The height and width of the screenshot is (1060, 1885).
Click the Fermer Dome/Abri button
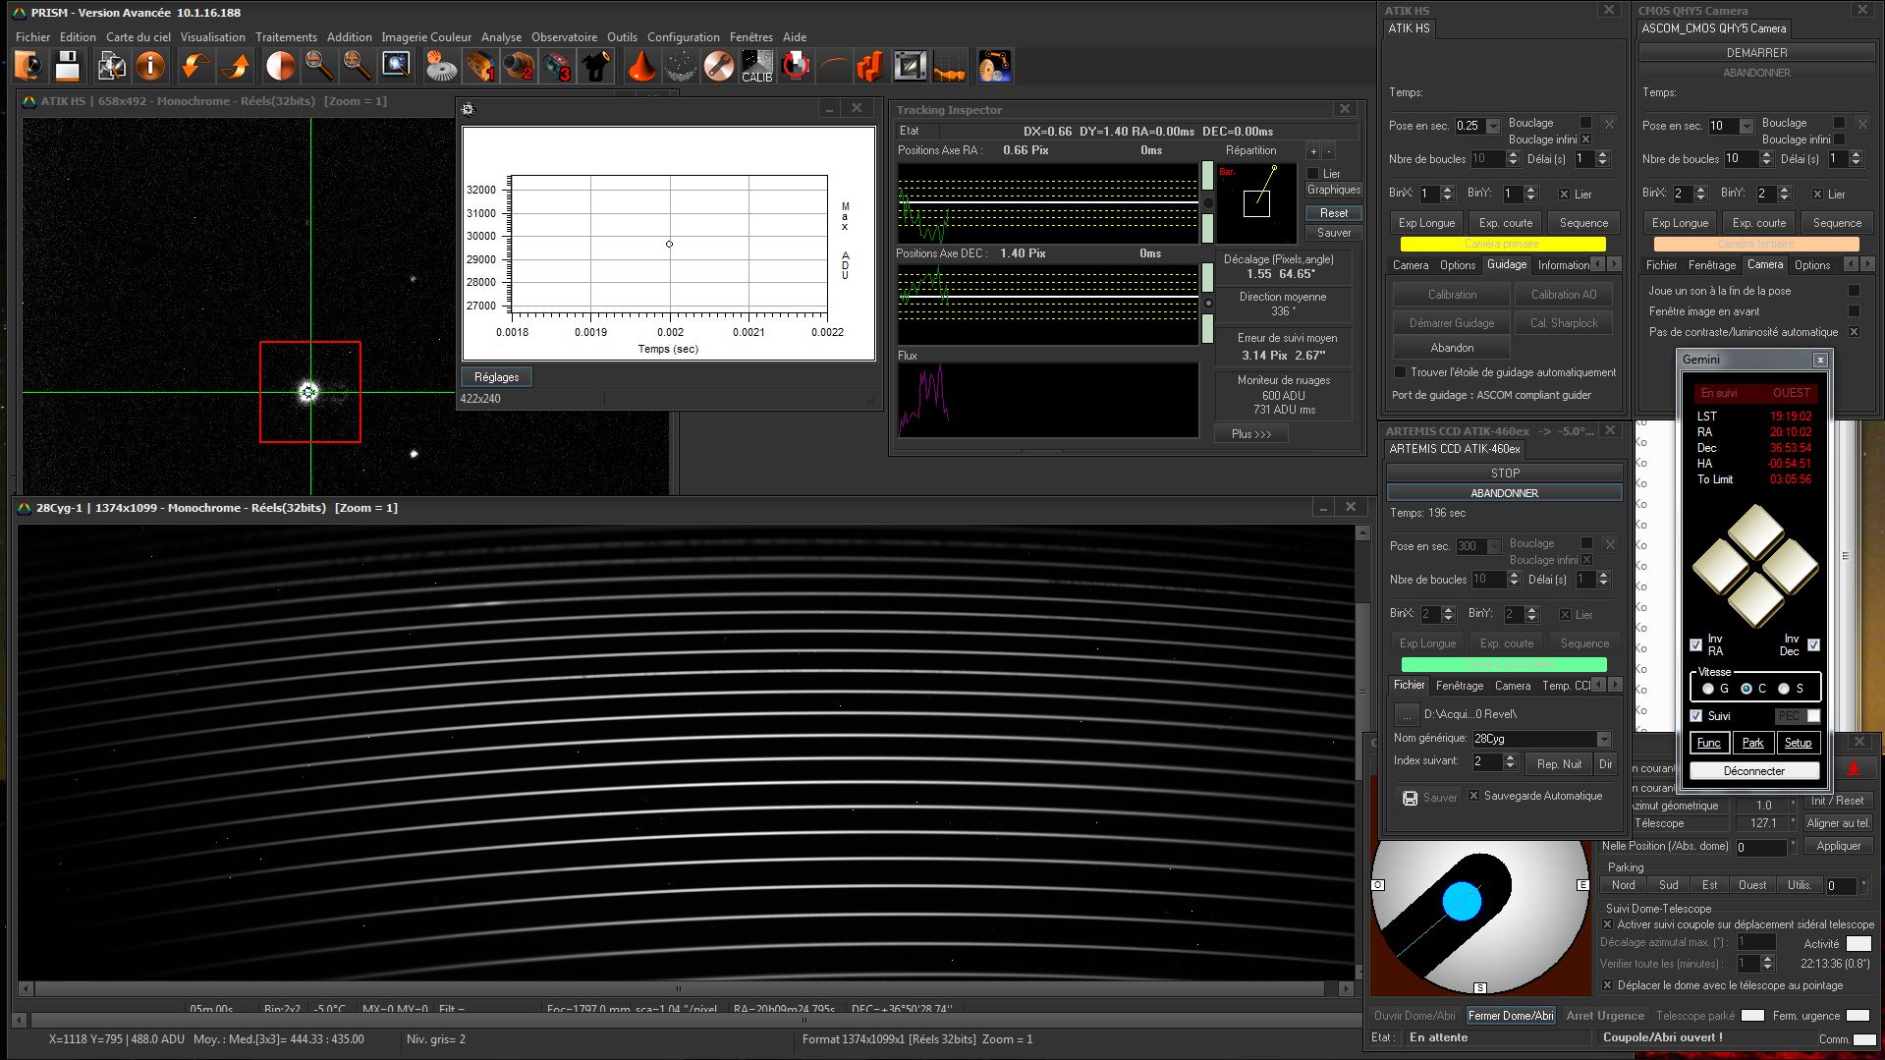[x=1511, y=1016]
